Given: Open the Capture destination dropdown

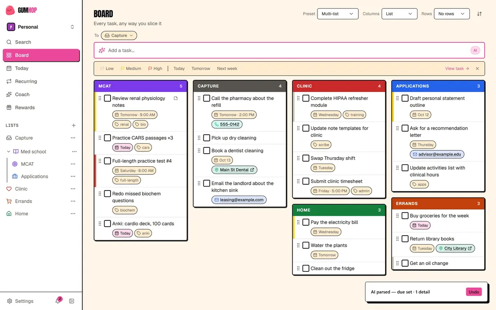Looking at the screenshot, I should (119, 36).
